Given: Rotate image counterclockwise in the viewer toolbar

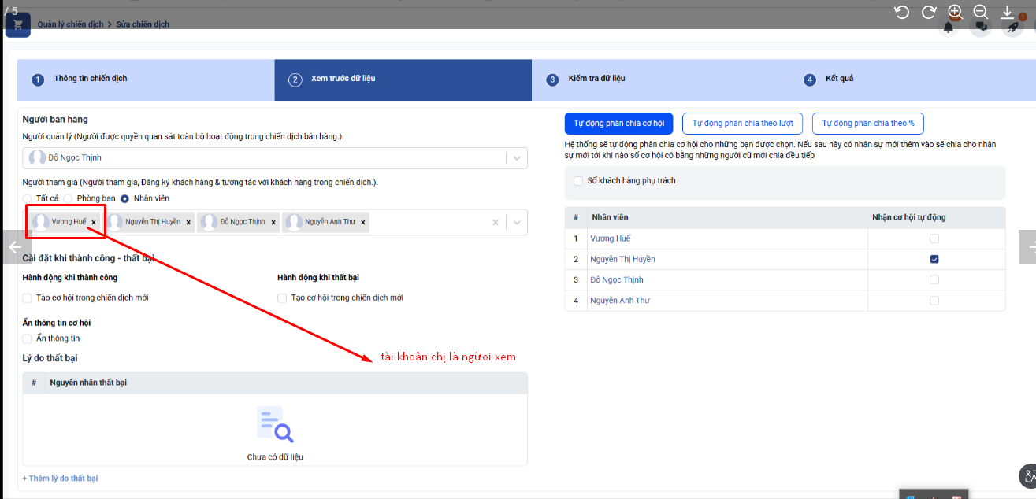Looking at the screenshot, I should pos(903,12).
